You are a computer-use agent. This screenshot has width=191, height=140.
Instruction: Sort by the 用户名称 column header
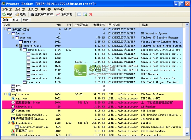click(x=123, y=25)
